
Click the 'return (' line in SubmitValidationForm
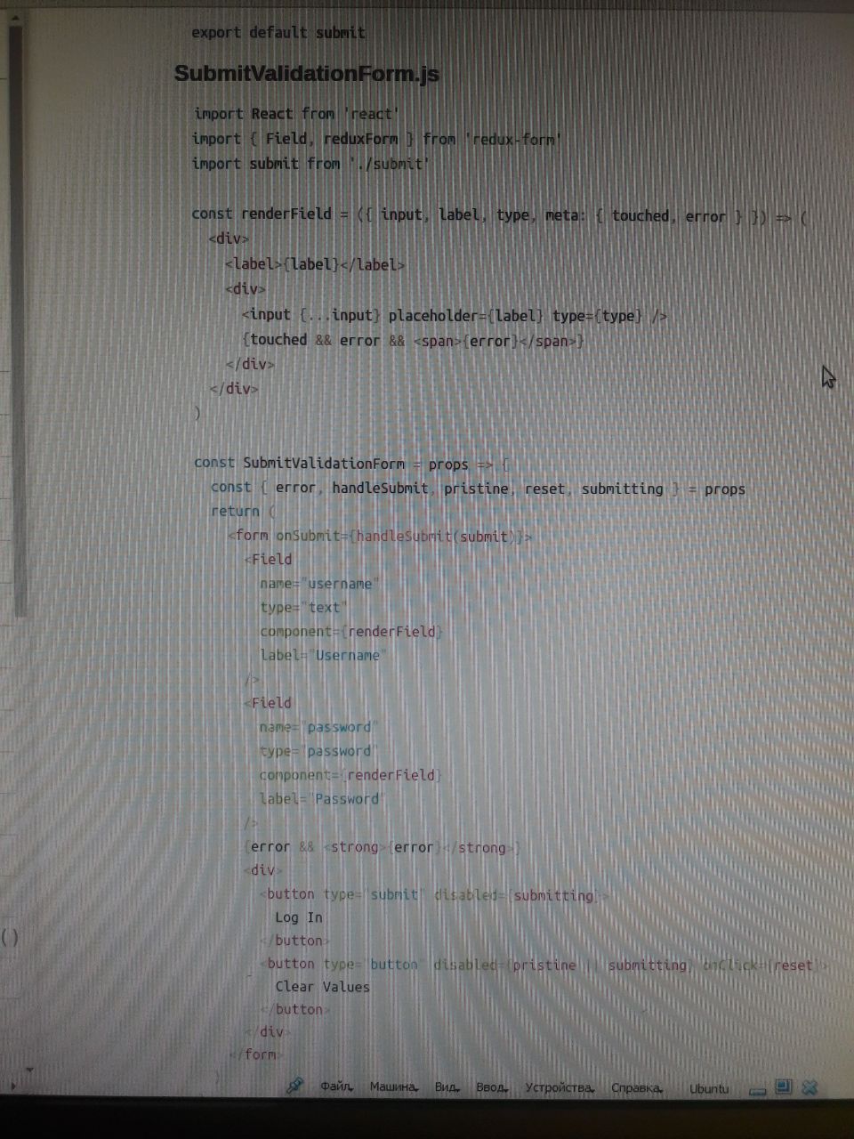tap(244, 512)
